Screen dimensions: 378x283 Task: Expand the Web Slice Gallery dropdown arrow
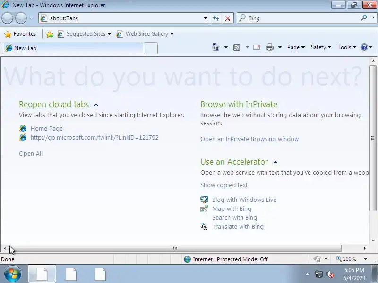coord(172,34)
